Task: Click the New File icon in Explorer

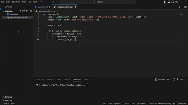Action: tap(20, 11)
